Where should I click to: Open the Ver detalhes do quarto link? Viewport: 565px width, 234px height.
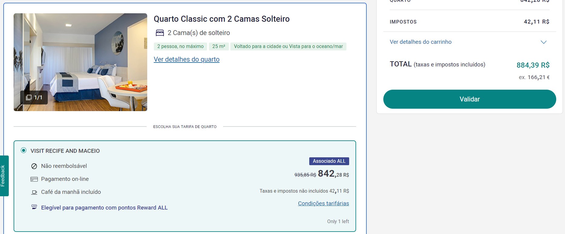tap(187, 59)
